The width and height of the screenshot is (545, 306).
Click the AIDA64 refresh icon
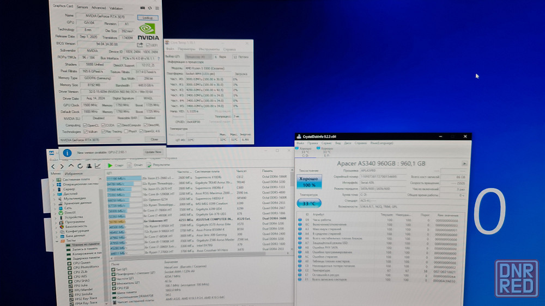(x=80, y=166)
